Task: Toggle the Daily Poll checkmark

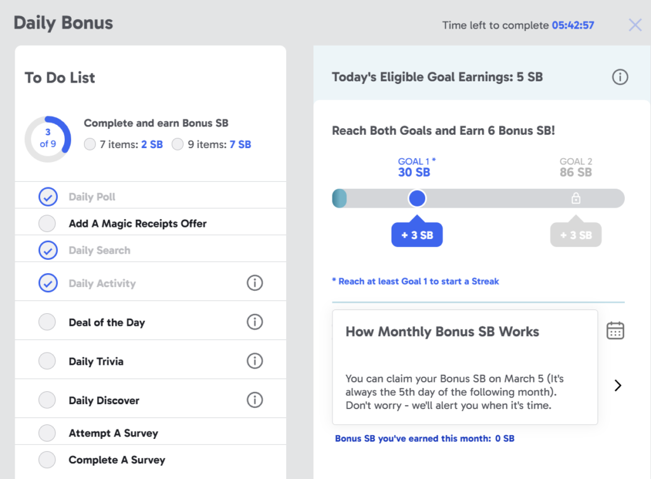Action: pyautogui.click(x=48, y=197)
